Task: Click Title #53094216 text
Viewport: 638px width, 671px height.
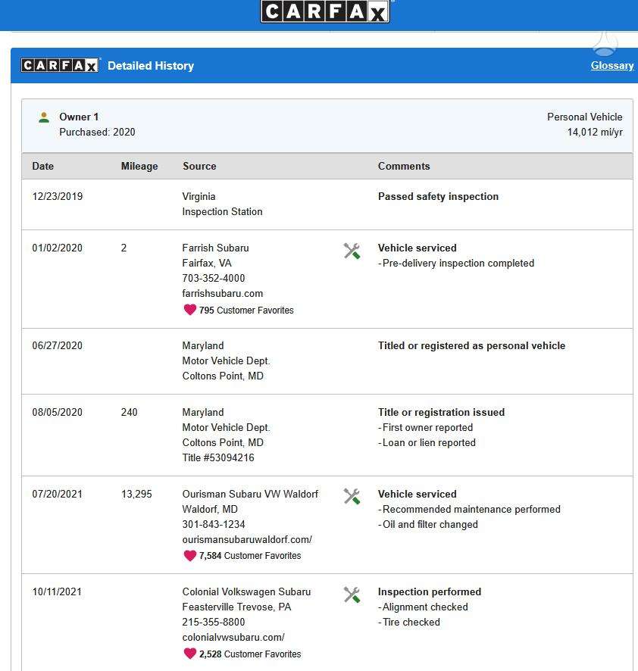Action: [x=218, y=457]
